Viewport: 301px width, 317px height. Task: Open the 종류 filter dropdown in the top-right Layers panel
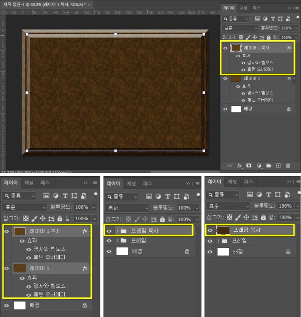(235, 19)
